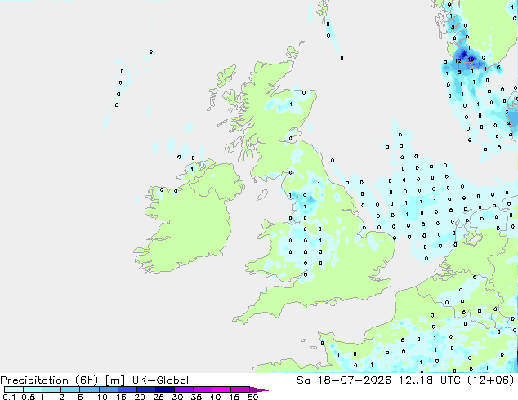Click the '35' legend scale label
The image size is (518, 400).
click(x=196, y=397)
